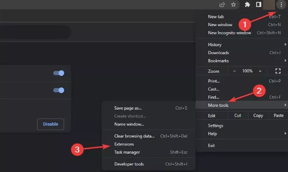Click the Zoom label in the menu
Screen dimensions: 288x172
coord(214,71)
